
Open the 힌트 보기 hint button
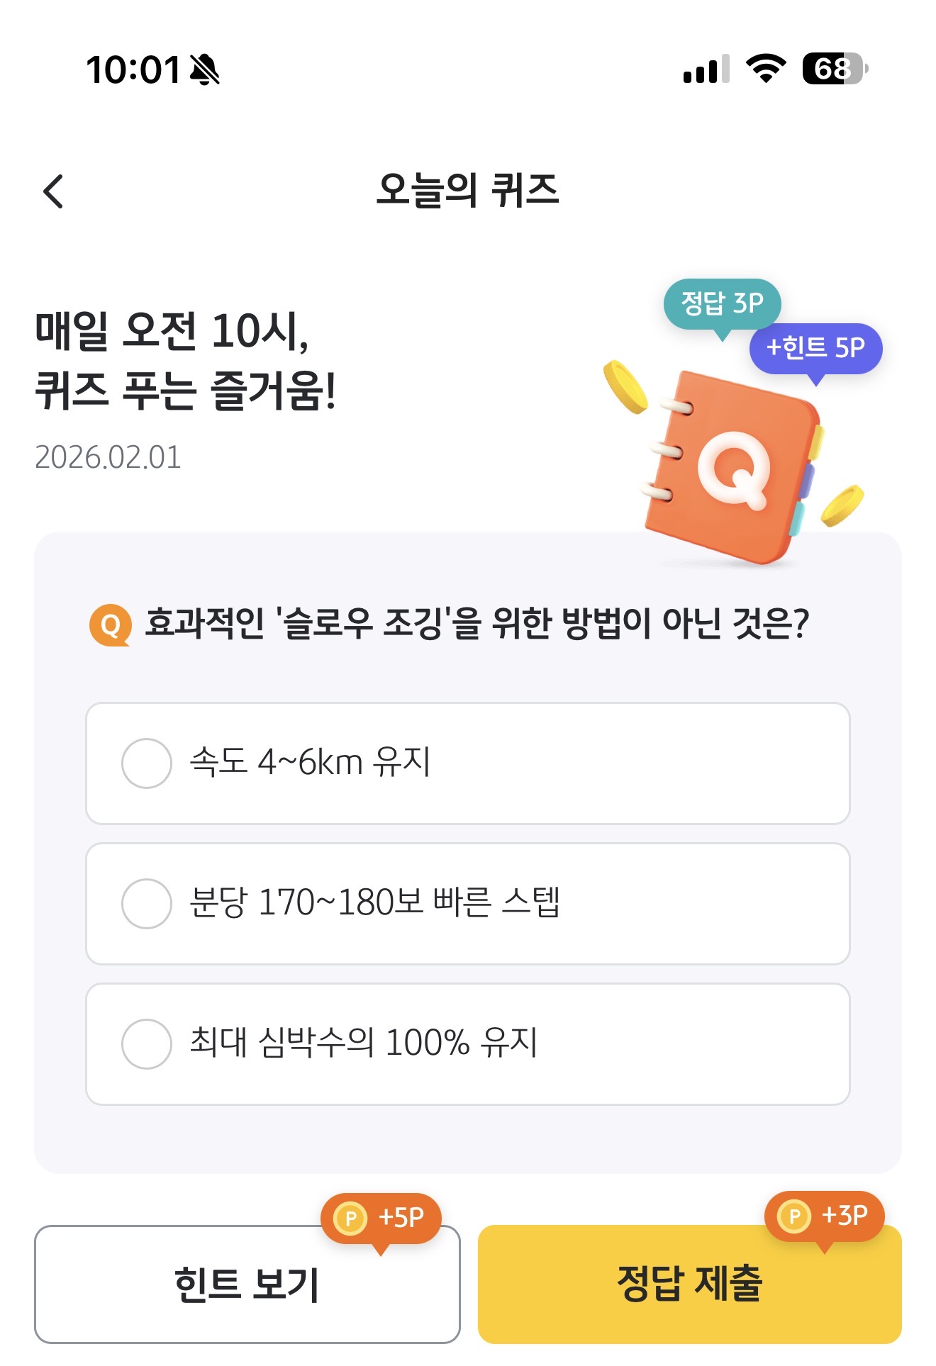(247, 1284)
